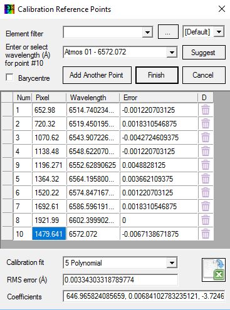Select wavelength cell 6548.622070...
This screenshot has height=310, width=230.
(x=93, y=151)
